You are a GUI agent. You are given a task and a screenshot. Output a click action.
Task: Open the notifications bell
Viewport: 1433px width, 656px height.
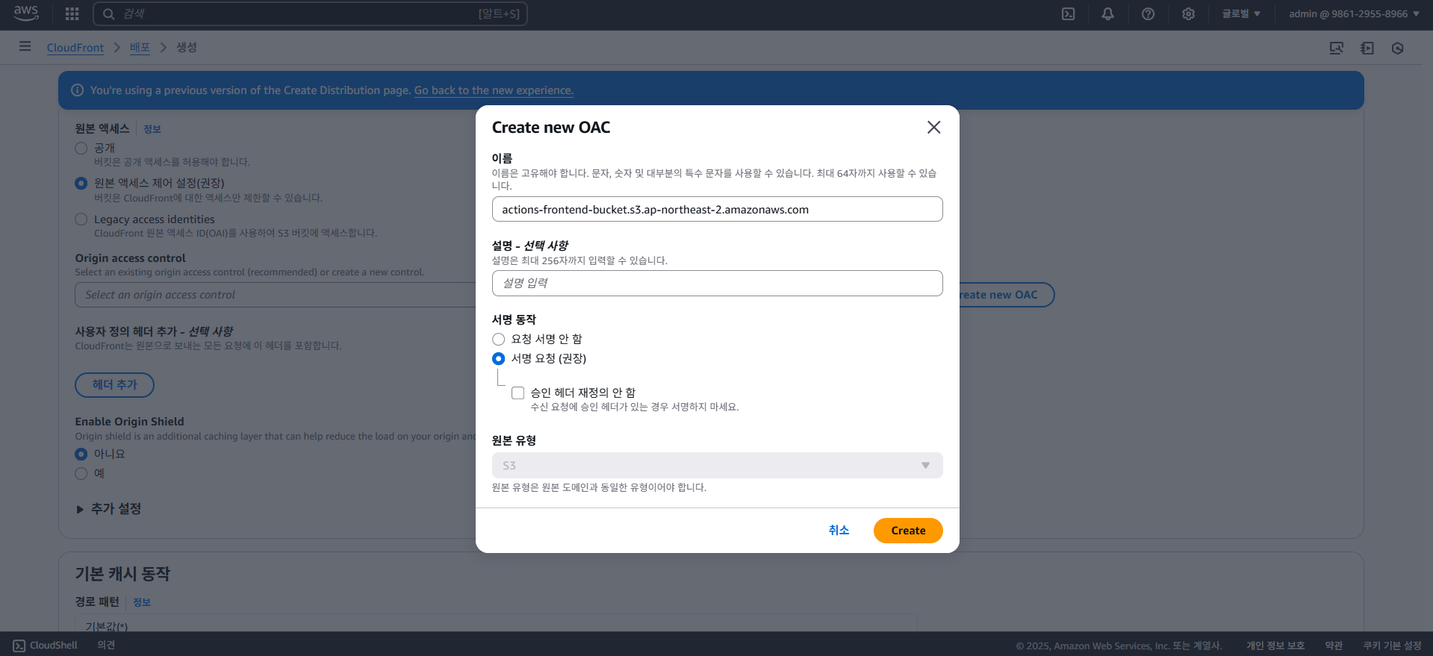tap(1108, 13)
